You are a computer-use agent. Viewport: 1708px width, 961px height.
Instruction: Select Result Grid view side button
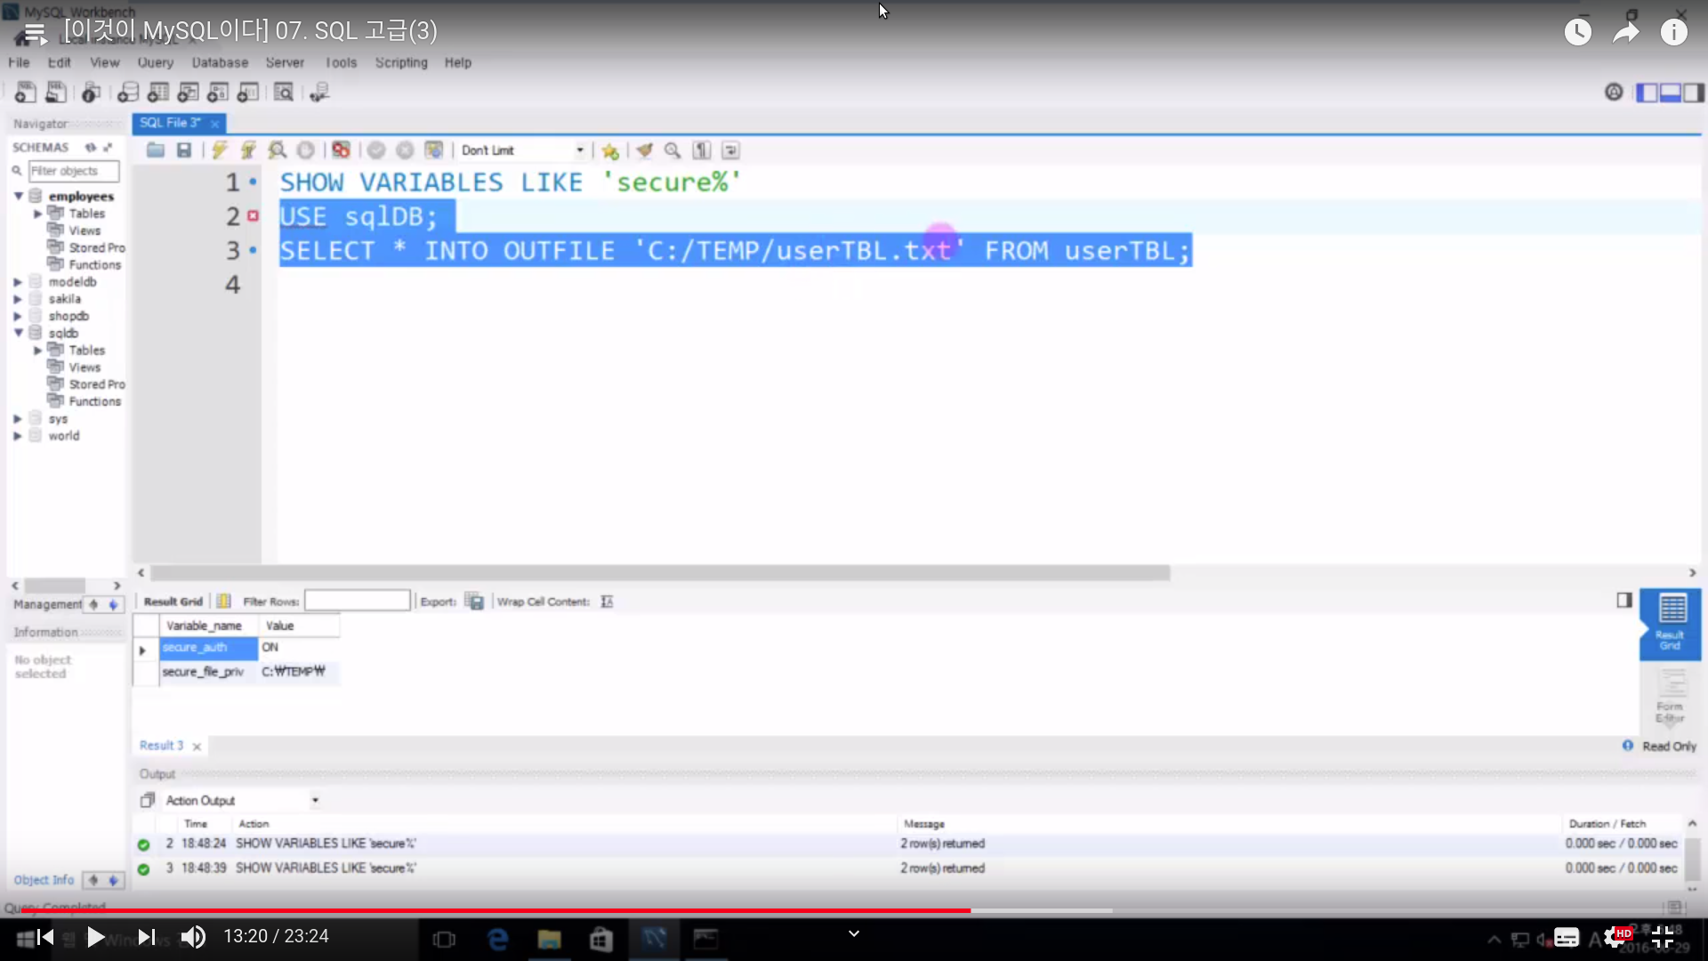click(1670, 624)
